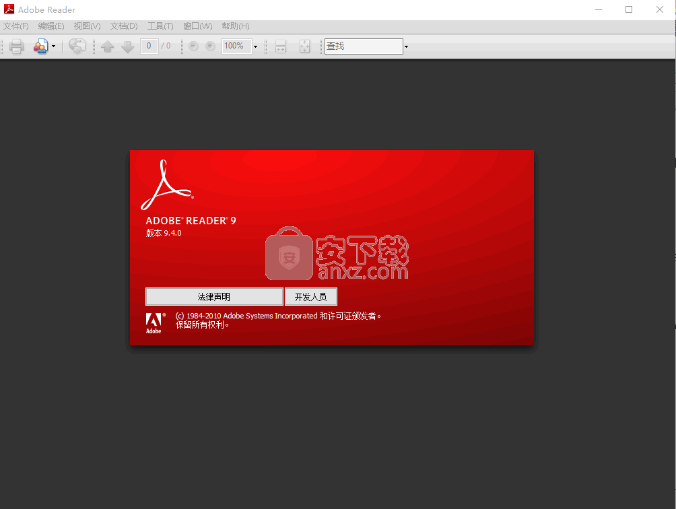Image resolution: width=676 pixels, height=509 pixels.
Task: Minimize the Adobe Reader window
Action: point(599,9)
